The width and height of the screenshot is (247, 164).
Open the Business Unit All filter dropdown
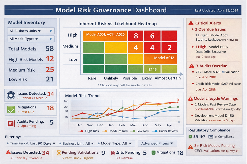click(x=77, y=144)
